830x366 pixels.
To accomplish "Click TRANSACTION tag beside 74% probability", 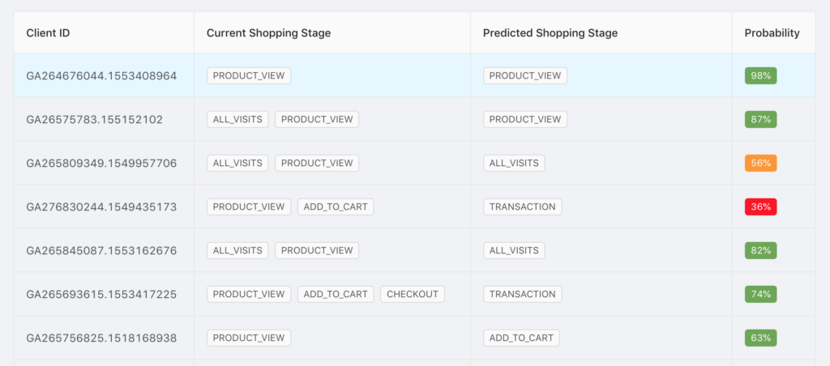I will [x=523, y=294].
